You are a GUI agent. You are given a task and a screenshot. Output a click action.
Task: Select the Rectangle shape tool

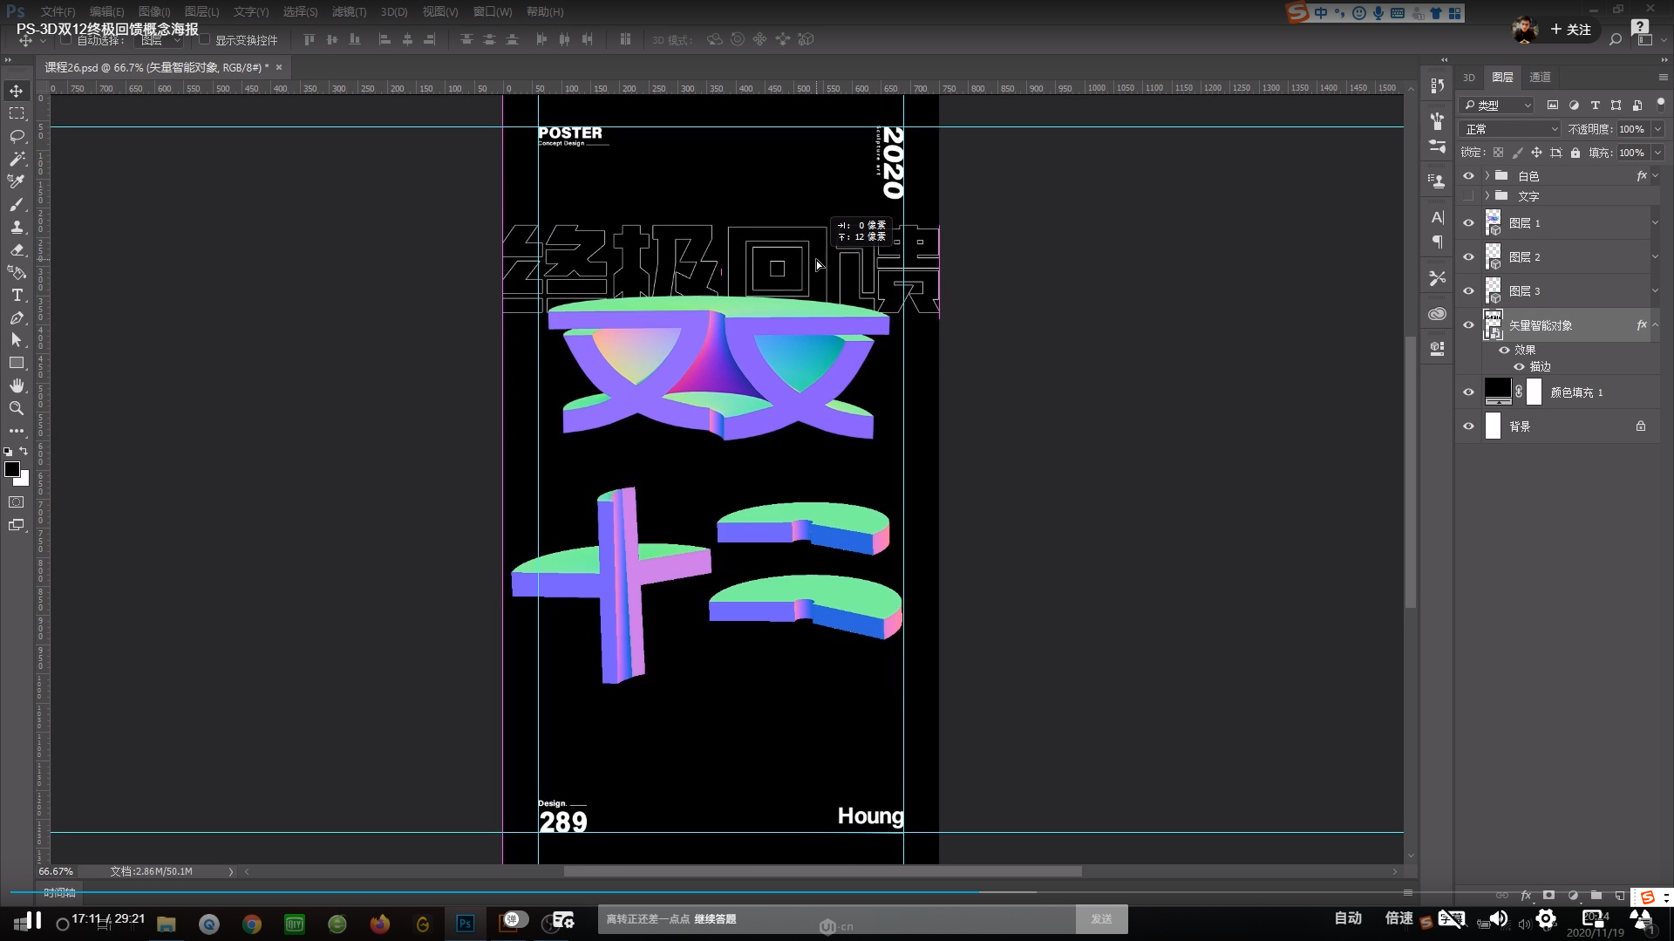[x=17, y=363]
